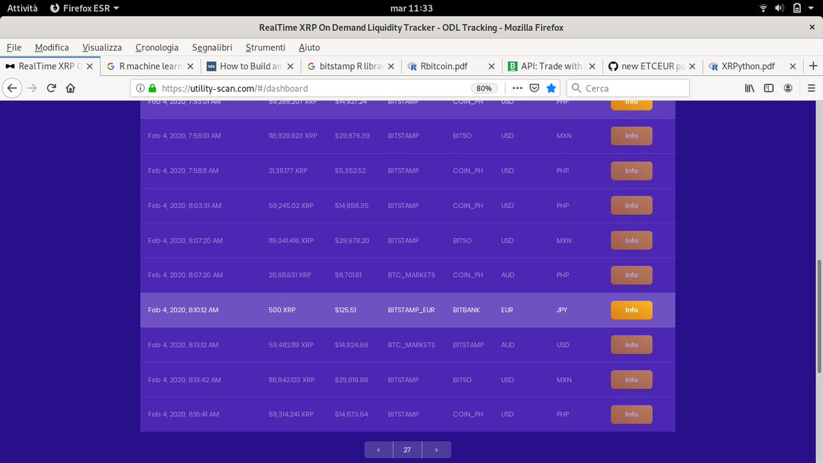823x463 pixels.
Task: Click Info for the 8:13:42 AM transaction
Action: [x=632, y=380]
